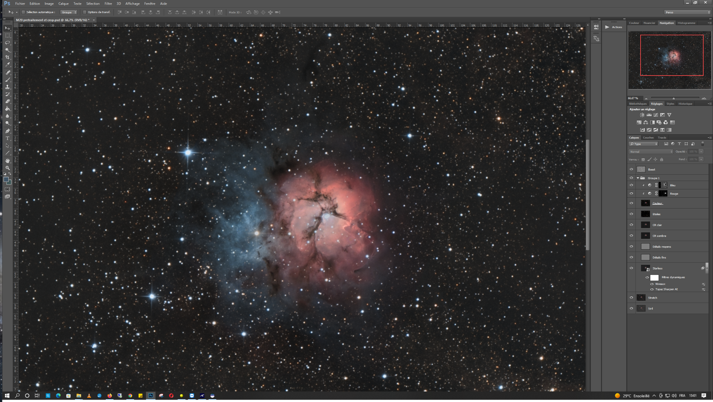The height and width of the screenshot is (402, 713).
Task: Select the Lasso tool
Action: 7,43
